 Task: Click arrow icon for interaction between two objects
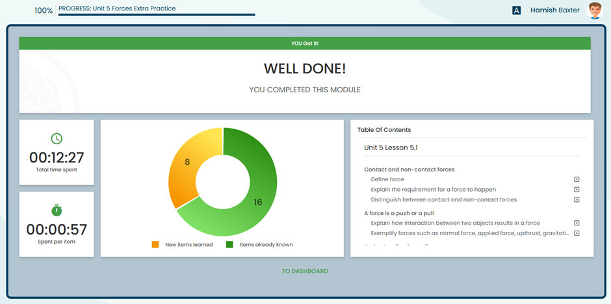pyautogui.click(x=577, y=223)
